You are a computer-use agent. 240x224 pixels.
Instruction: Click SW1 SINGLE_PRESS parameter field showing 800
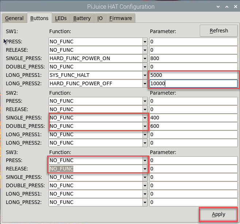coord(193,59)
